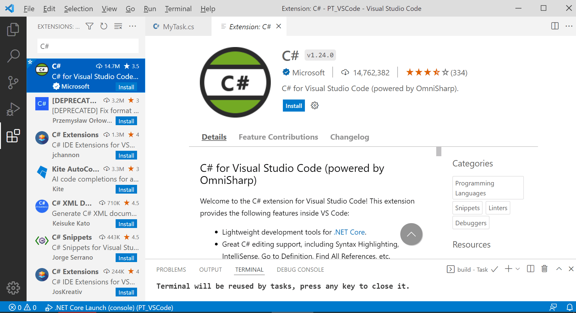Open the OUTPUT panel tab
Viewport: 576px width, 313px height.
pos(210,270)
